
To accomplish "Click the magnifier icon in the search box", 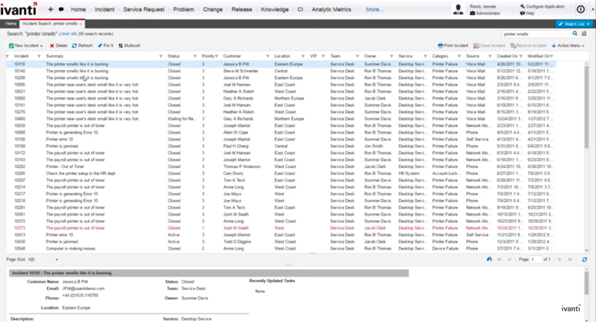I will pos(574,34).
